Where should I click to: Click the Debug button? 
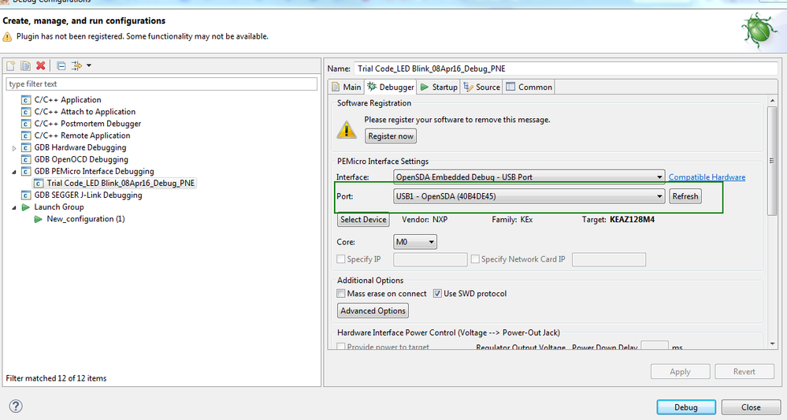685,407
